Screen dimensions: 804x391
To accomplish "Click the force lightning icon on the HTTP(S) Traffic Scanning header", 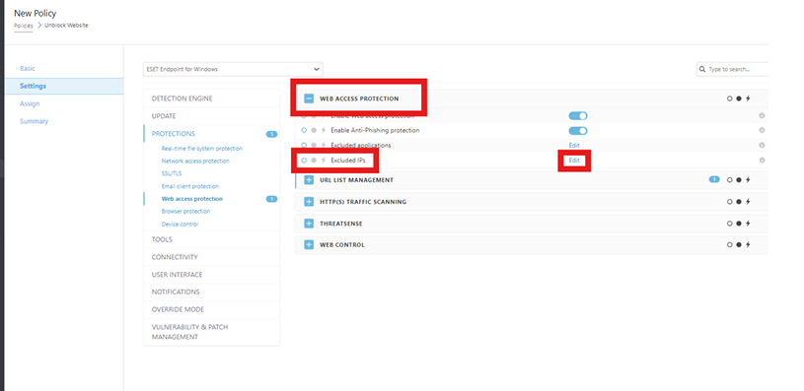I will (x=748, y=202).
